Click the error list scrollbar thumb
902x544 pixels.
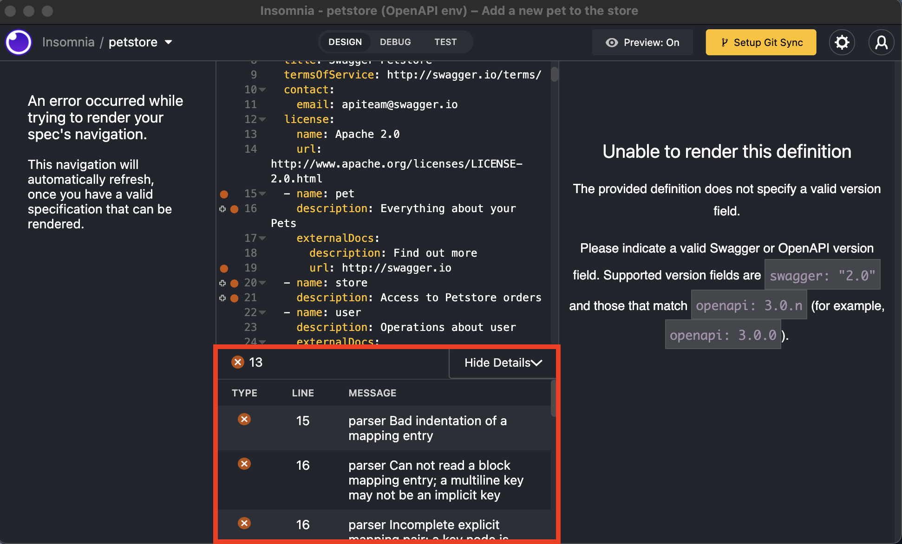[553, 398]
